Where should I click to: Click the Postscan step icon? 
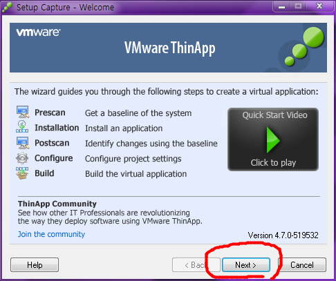click(23, 143)
